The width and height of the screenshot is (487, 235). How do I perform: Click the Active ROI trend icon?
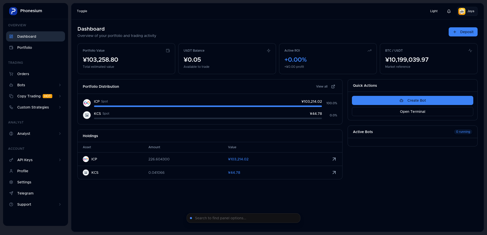(369, 51)
